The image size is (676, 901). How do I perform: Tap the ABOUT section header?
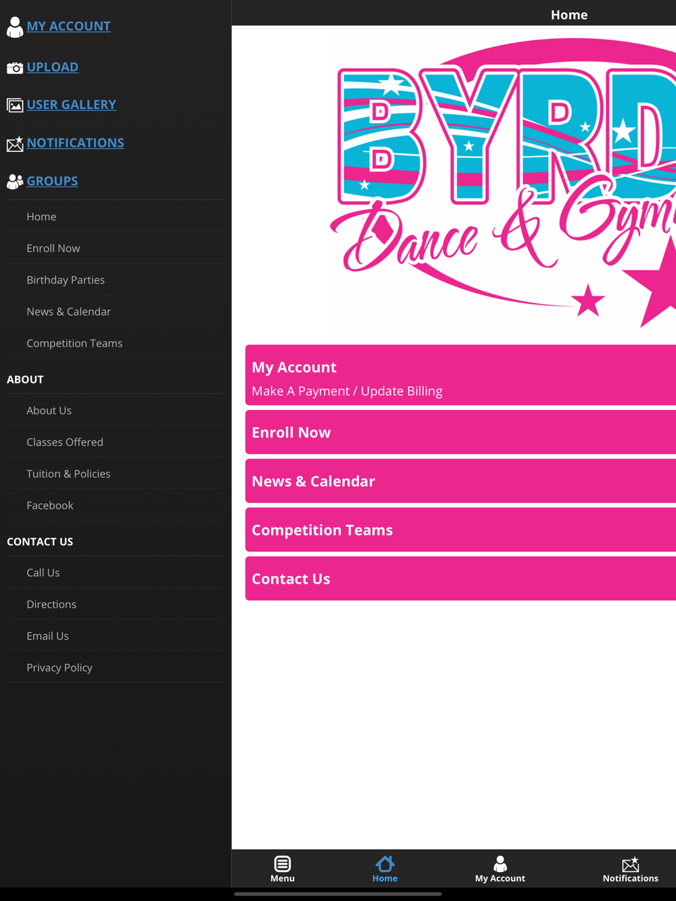tap(25, 380)
